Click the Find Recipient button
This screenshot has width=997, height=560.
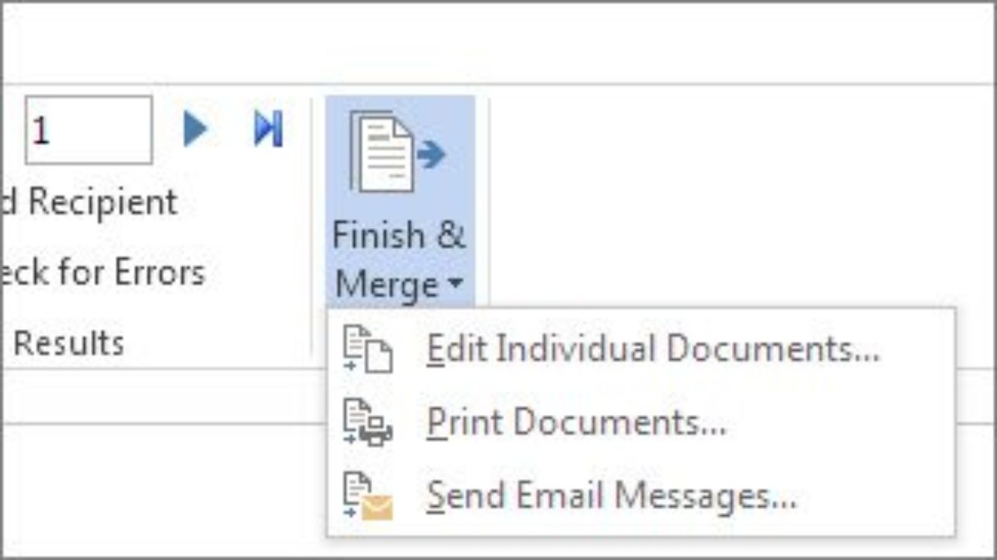91,202
